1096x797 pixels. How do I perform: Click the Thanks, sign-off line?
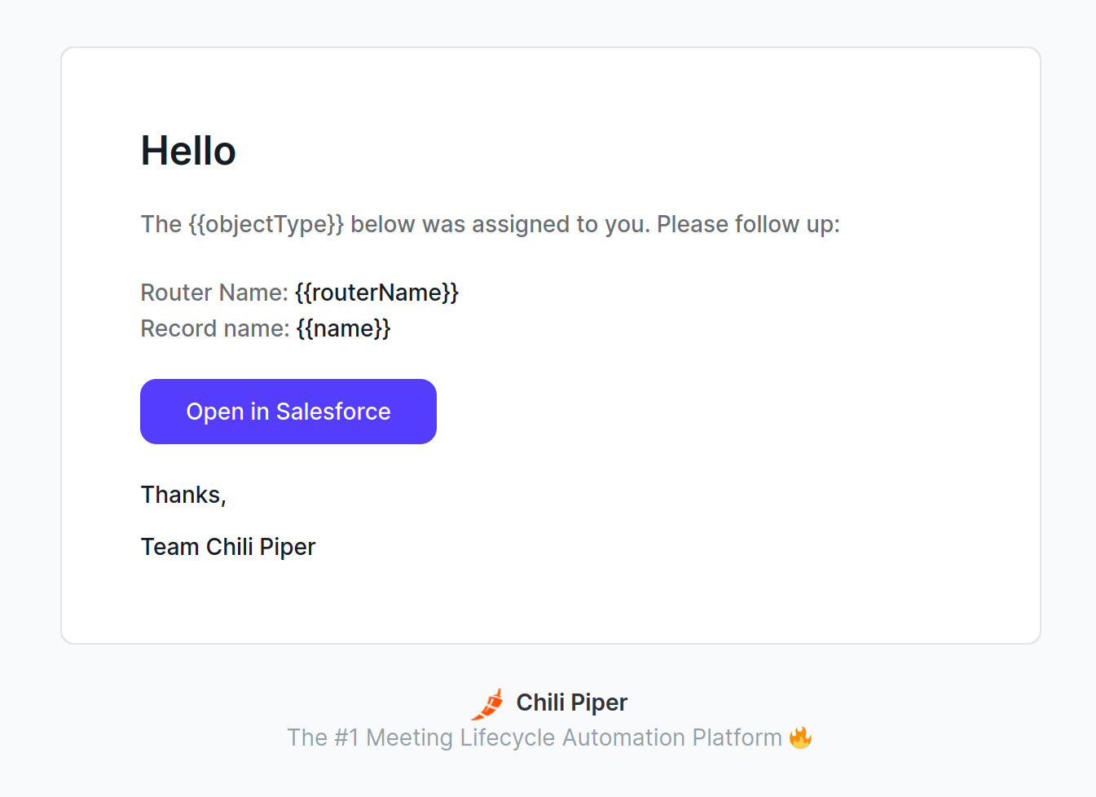(183, 495)
